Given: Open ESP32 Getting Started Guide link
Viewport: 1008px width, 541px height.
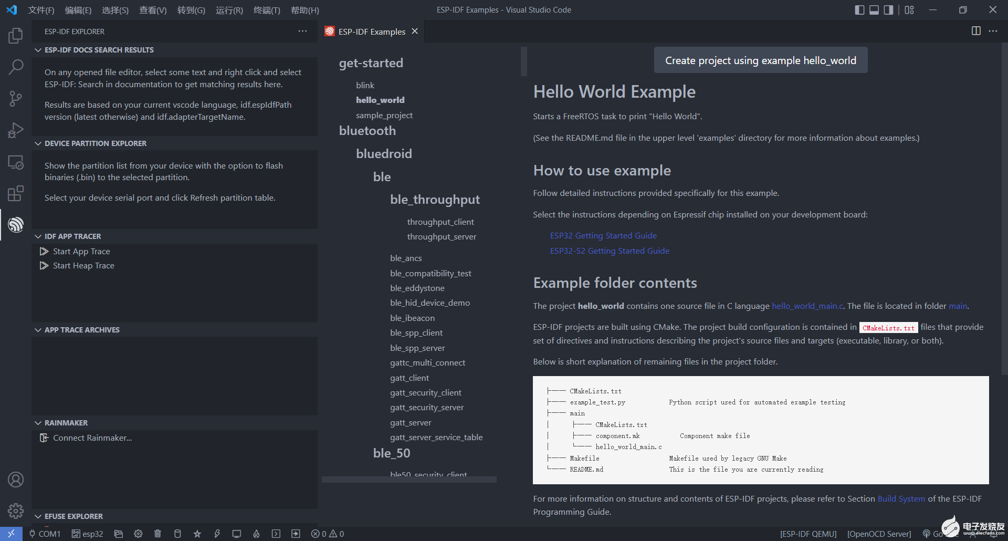Looking at the screenshot, I should 603,236.
